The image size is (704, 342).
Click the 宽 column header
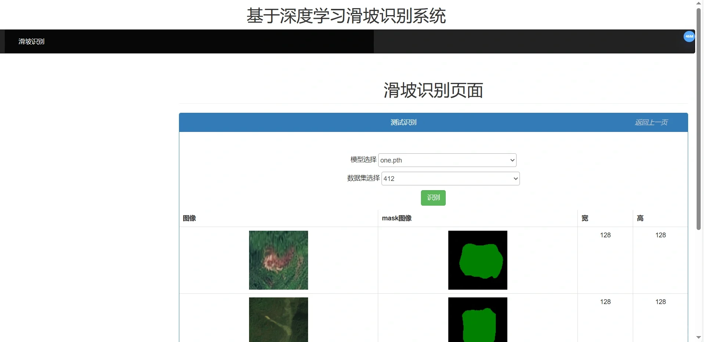585,218
